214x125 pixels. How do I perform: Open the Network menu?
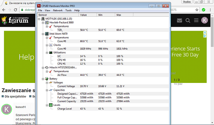58,10
